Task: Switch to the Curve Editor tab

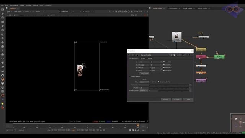Action: [x=173, y=8]
